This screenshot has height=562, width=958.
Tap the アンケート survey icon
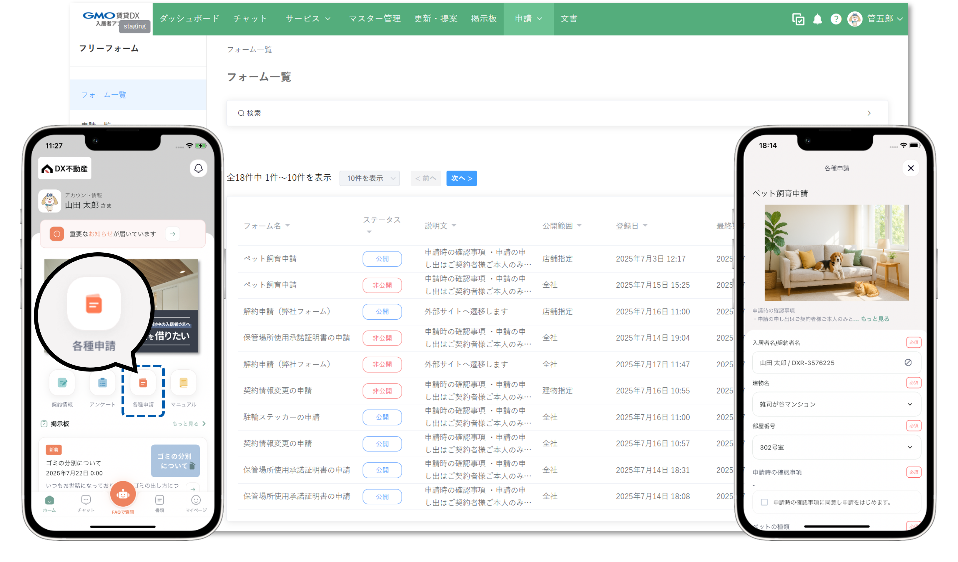pyautogui.click(x=102, y=383)
